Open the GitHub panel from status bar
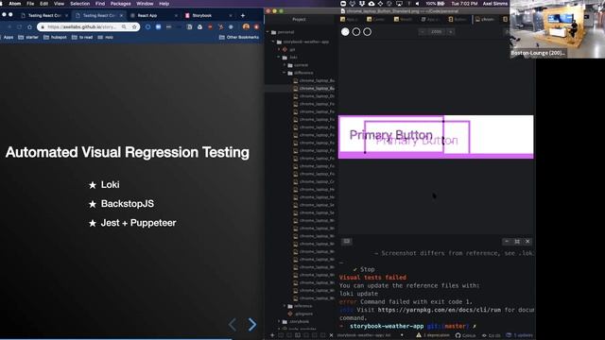This screenshot has height=340, width=605. coord(465,335)
